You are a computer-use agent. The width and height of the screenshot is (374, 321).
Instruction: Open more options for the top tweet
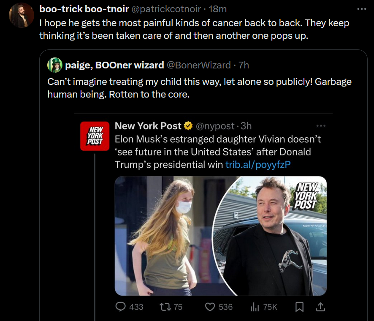pyautogui.click(x=362, y=8)
